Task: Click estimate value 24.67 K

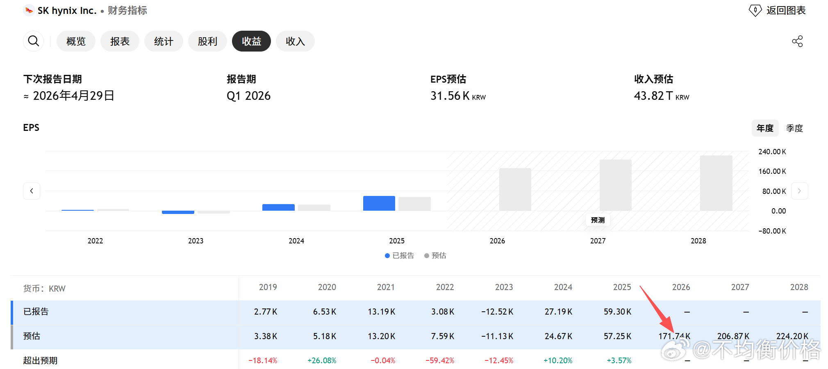Action: (559, 336)
